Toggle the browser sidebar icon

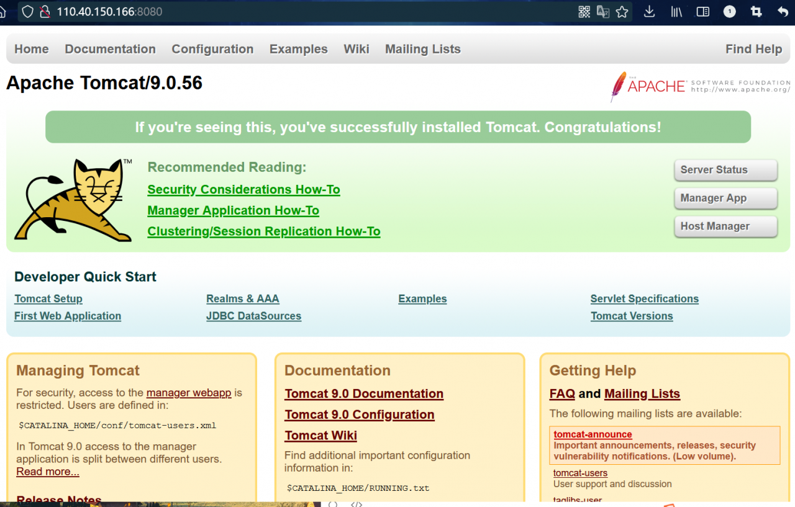coord(703,11)
